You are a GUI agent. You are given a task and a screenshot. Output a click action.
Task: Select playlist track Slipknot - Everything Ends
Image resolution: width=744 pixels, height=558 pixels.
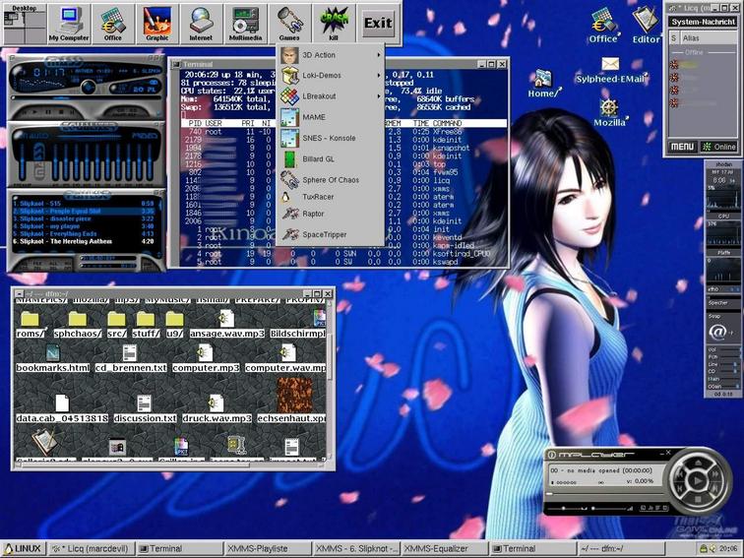84,234
